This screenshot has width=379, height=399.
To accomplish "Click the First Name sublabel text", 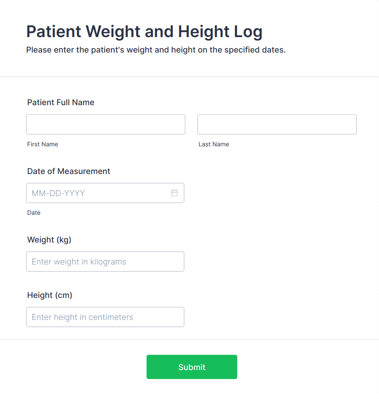I will 42,144.
